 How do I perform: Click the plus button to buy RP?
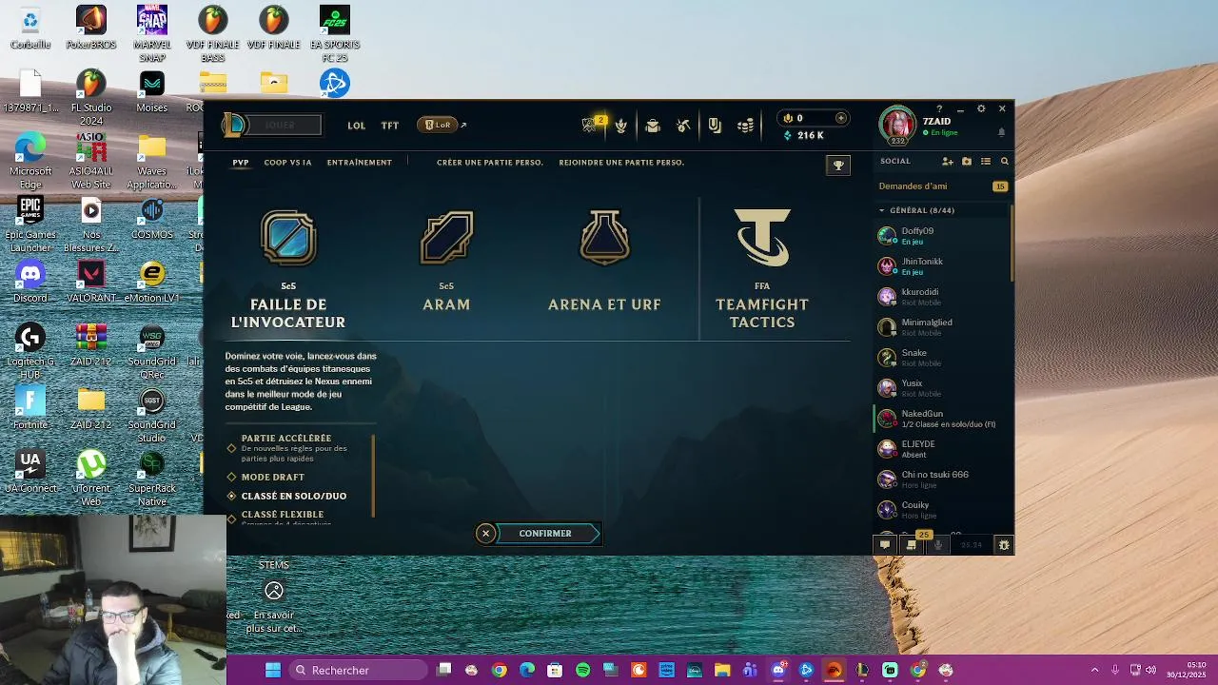click(x=840, y=118)
